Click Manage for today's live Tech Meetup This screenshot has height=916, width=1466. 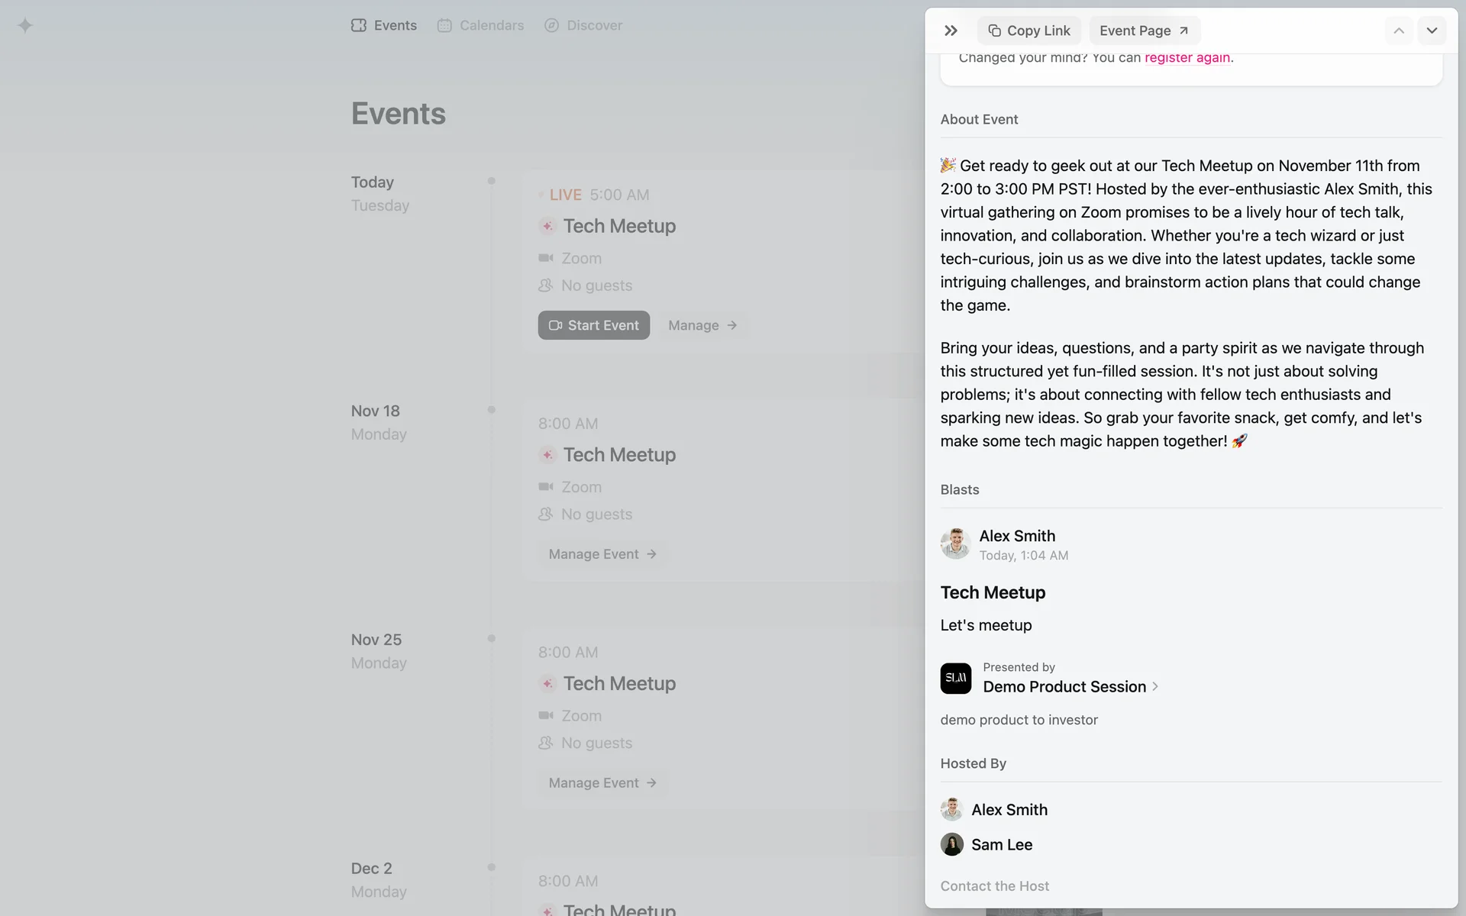point(702,325)
